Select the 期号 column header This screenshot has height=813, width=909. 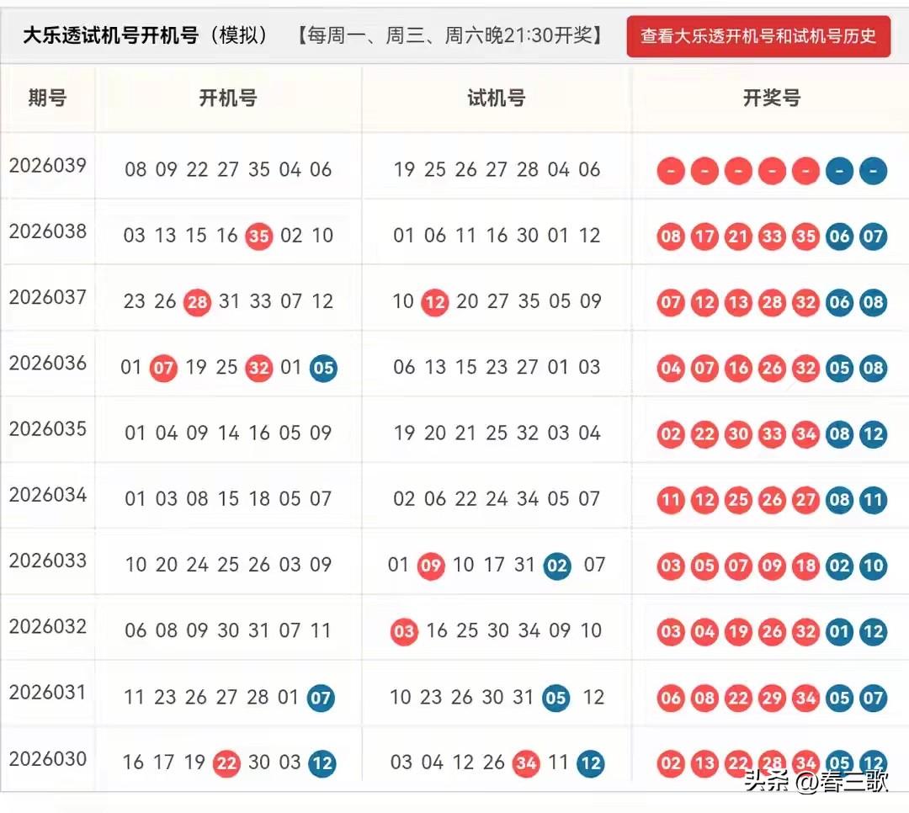pyautogui.click(x=48, y=98)
